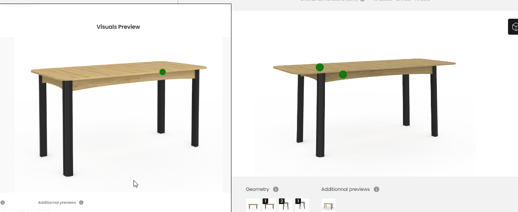The width and height of the screenshot is (518, 212).
Task: Click thumbnail under left Additionnal previews label
Action: tap(44, 210)
